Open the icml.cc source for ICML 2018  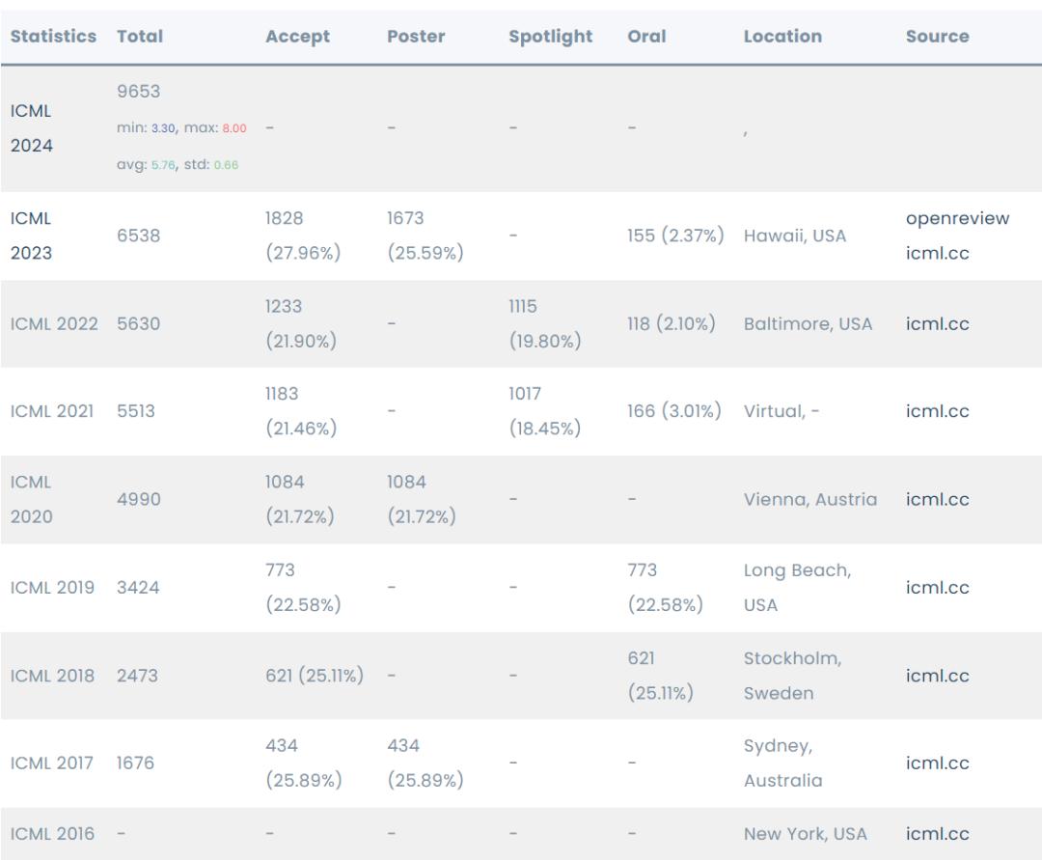pos(937,676)
